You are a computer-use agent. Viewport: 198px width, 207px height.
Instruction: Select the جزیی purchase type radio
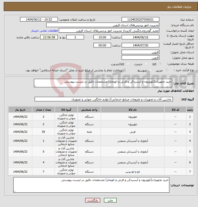167,70
